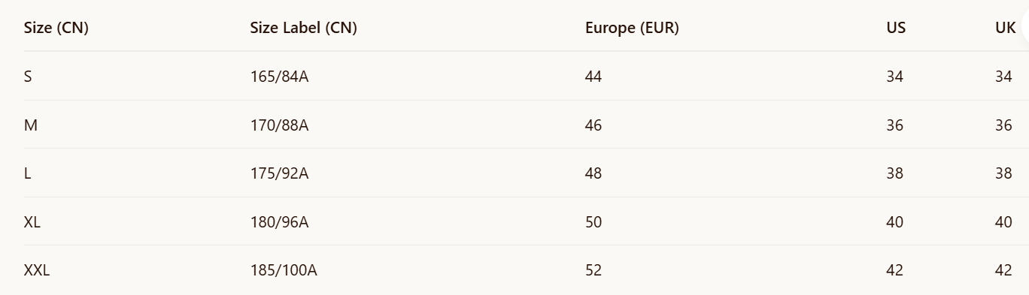Viewport: 1029px width, 295px height.
Task: Click the 185/100A size label
Action: [x=284, y=270]
